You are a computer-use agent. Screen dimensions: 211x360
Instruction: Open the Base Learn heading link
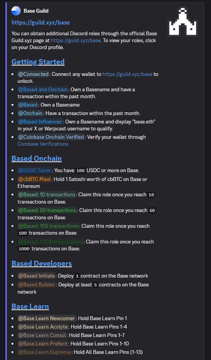pyautogui.click(x=30, y=306)
